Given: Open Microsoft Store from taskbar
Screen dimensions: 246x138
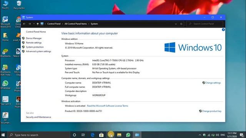Looking at the screenshot, I should (101, 135).
